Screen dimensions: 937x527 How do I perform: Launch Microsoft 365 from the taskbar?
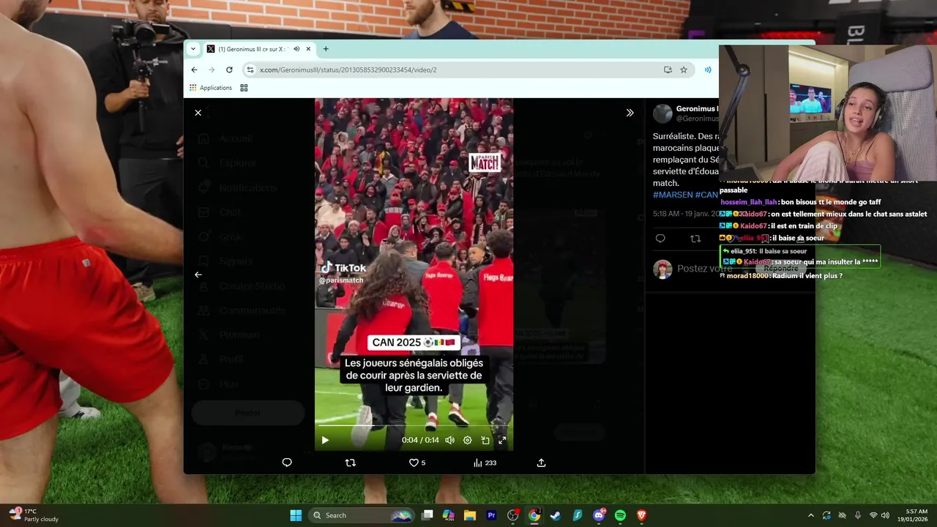449,515
